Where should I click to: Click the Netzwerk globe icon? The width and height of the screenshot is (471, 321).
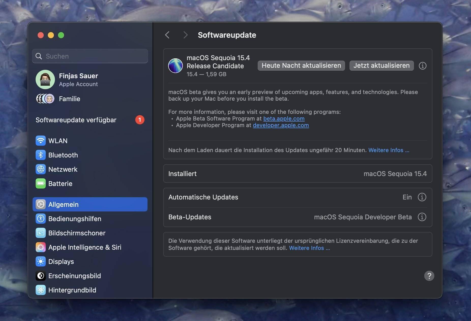[x=41, y=169]
